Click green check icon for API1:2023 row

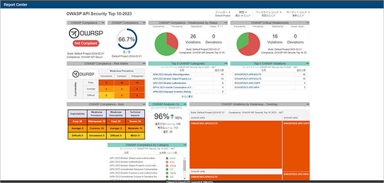(x=167, y=158)
